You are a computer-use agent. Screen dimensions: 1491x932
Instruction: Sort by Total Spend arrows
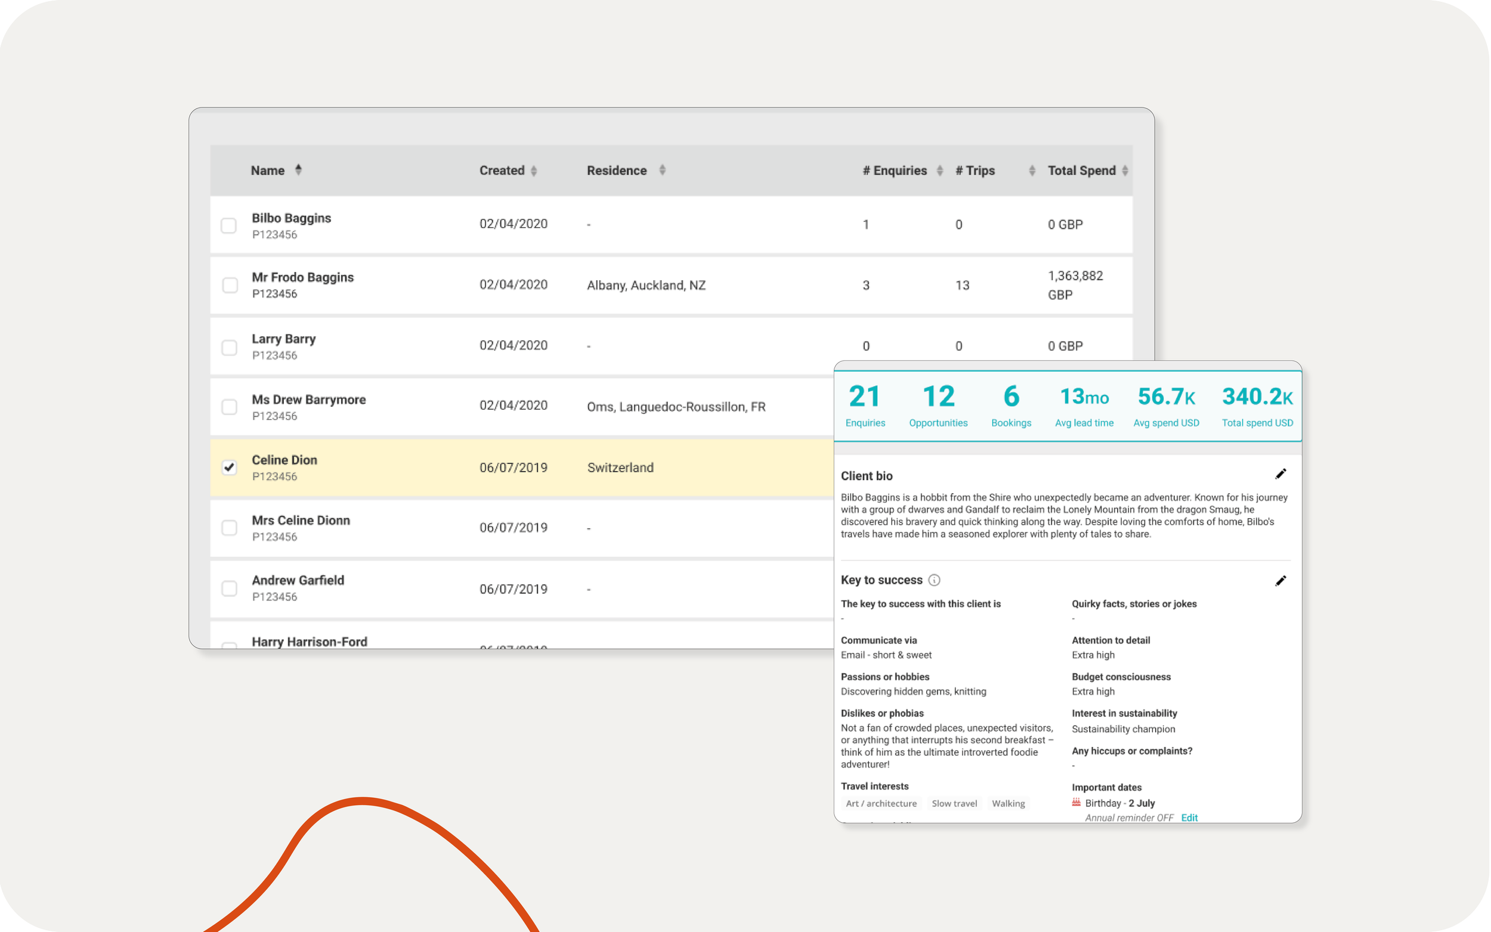click(1126, 171)
